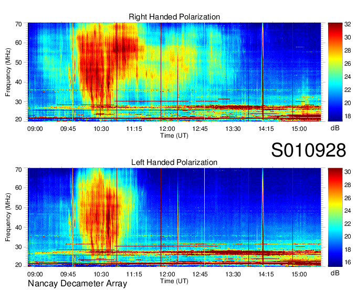This screenshot has width=357, height=290.
Task: Click the "40" frequency tick of the Left Handed plot
Action: click(19, 227)
